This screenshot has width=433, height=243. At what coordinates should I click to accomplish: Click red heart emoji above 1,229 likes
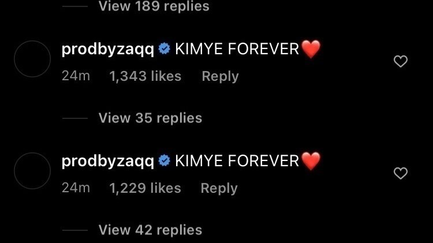click(311, 161)
